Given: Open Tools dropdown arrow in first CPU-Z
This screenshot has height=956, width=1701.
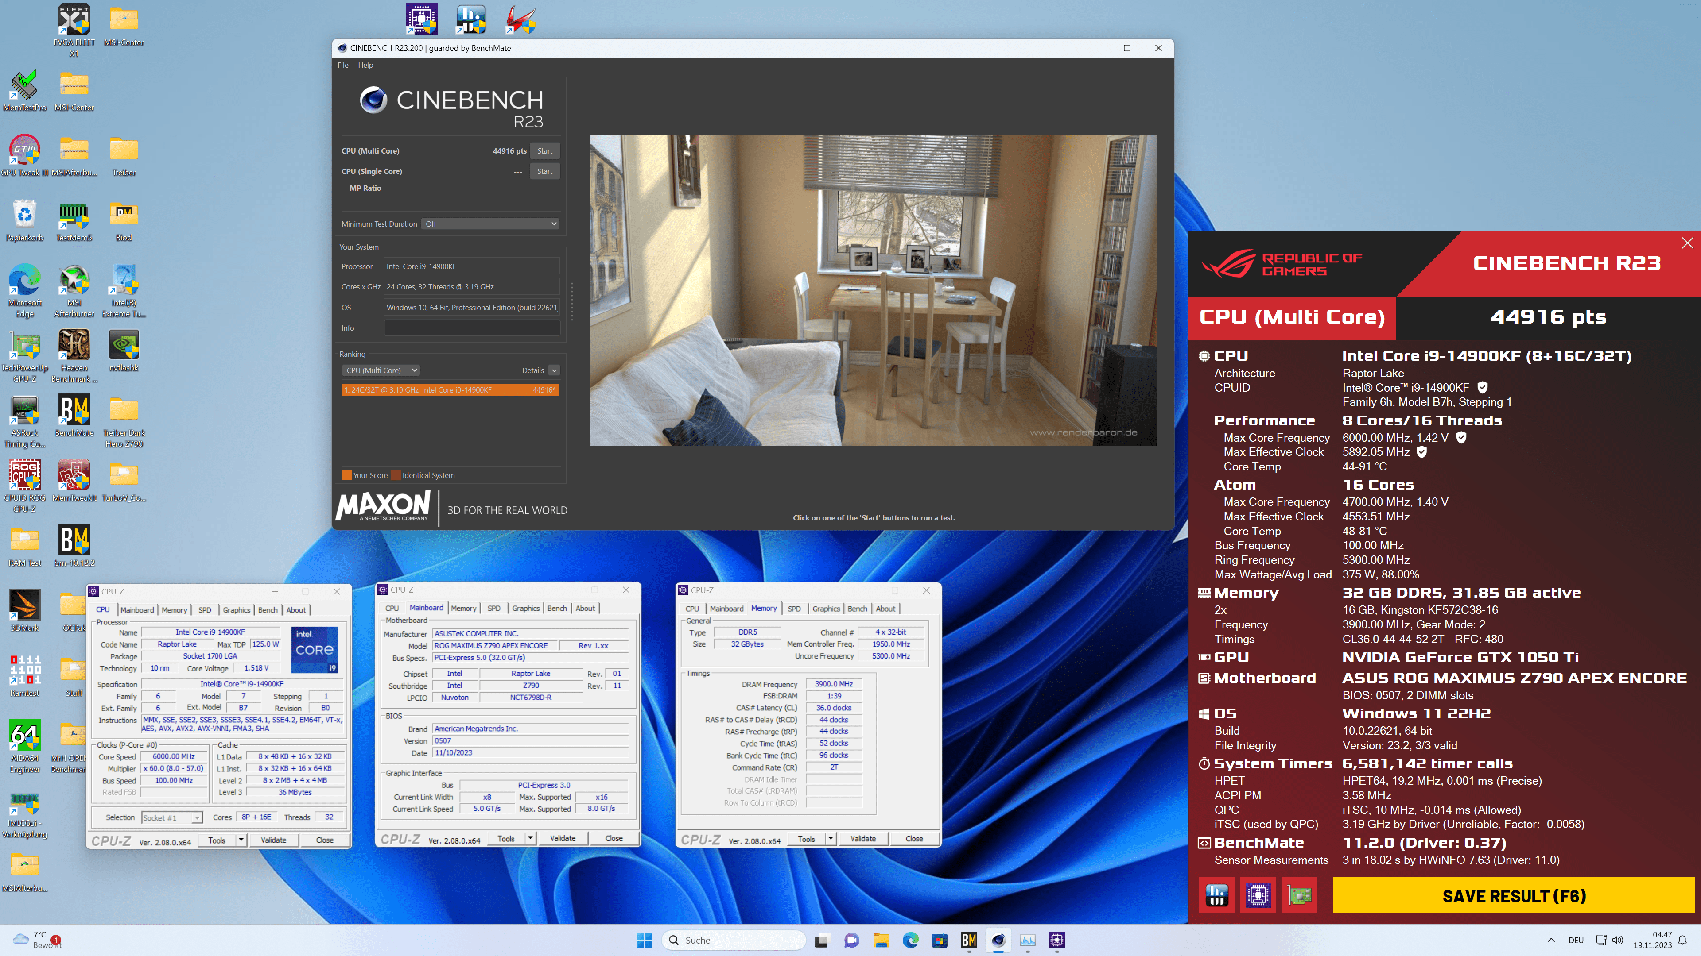Looking at the screenshot, I should point(241,840).
